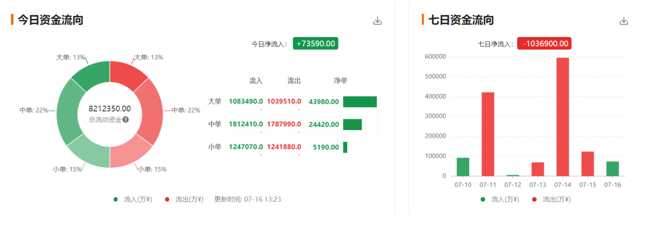
Task: Click 中单 net value 24420.00
Action: coord(324,124)
